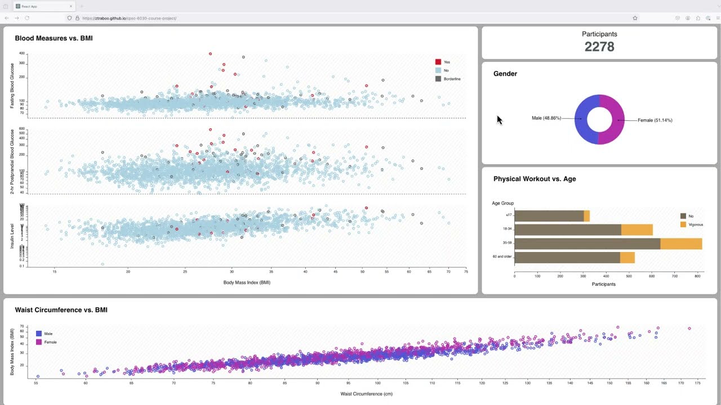The image size is (721, 405).
Task: Click the 60 and older age group label
Action: point(501,256)
